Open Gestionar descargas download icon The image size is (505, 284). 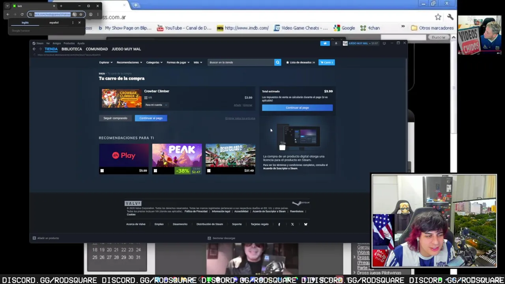(209, 238)
